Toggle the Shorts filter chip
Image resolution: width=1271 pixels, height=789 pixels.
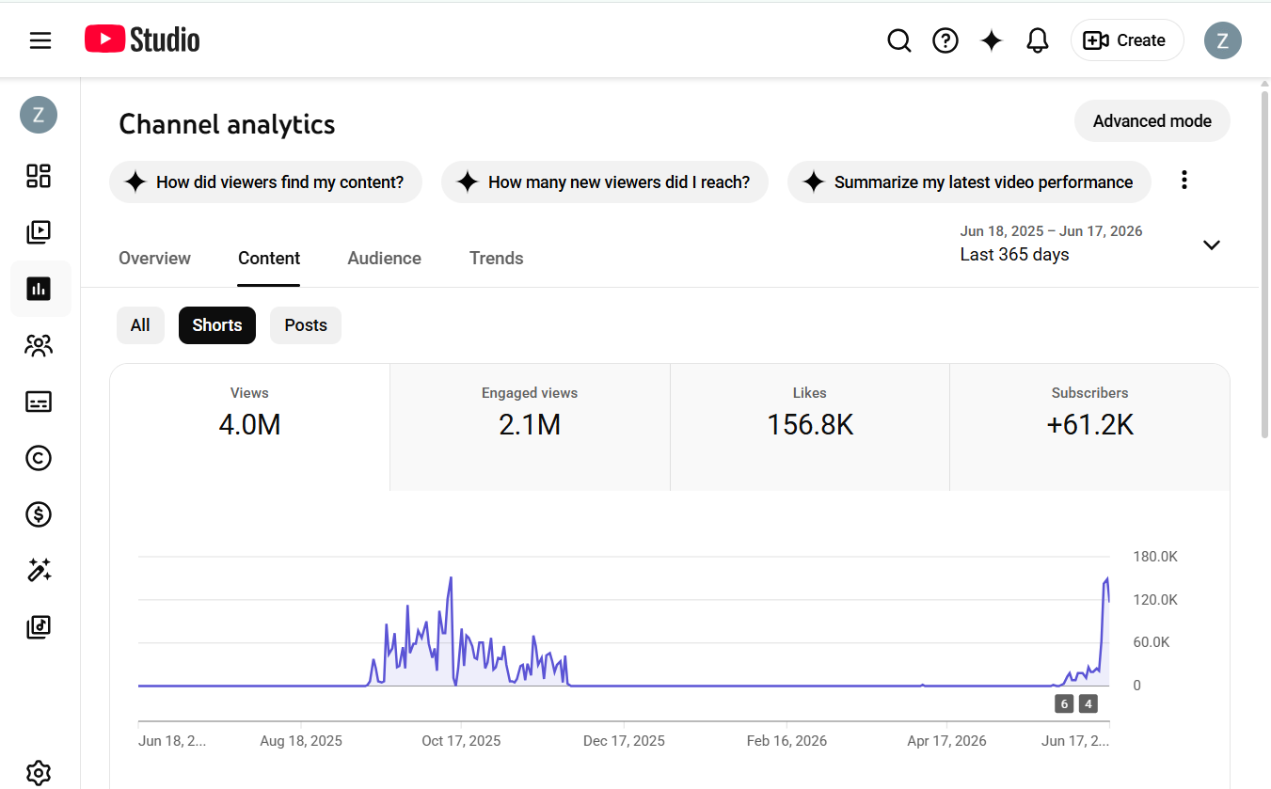pyautogui.click(x=217, y=325)
